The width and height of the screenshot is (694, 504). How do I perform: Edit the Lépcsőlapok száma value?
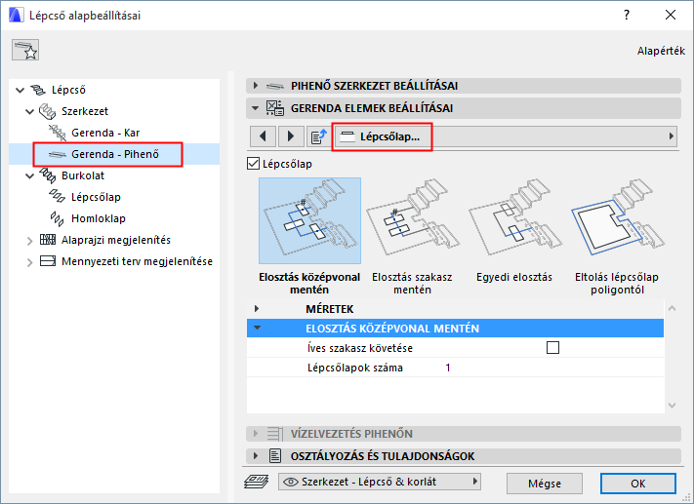point(448,368)
